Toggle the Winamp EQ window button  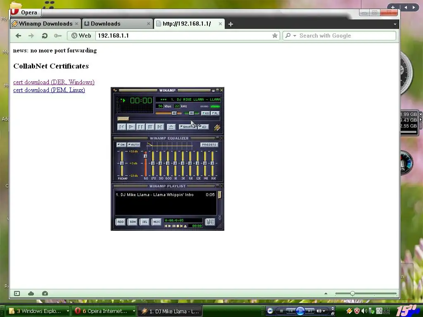point(206,113)
